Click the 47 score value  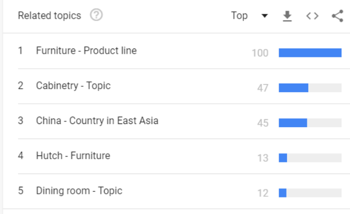click(262, 88)
